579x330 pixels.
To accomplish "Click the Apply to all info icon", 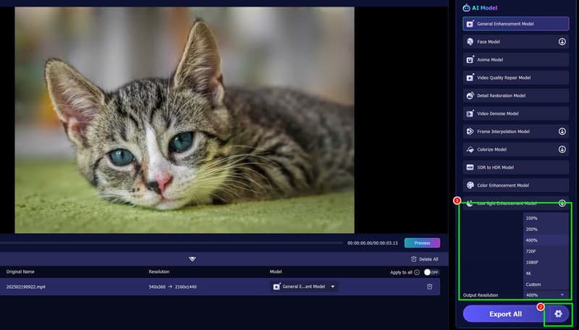I will click(417, 272).
